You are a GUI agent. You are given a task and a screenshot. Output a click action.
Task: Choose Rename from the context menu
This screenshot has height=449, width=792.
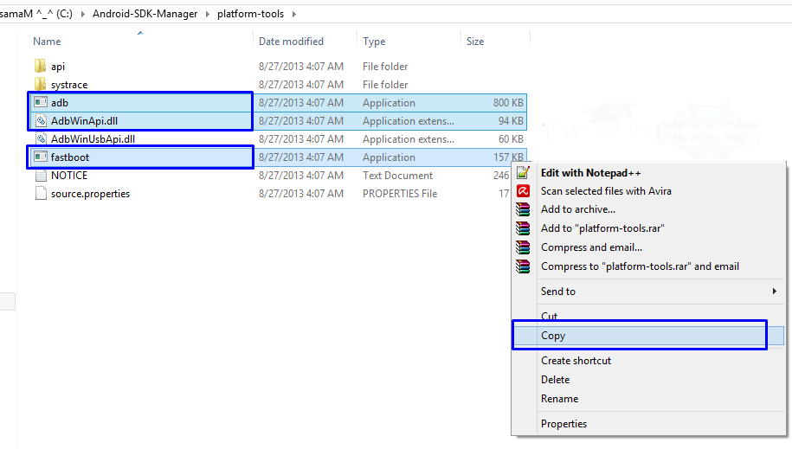[559, 399]
